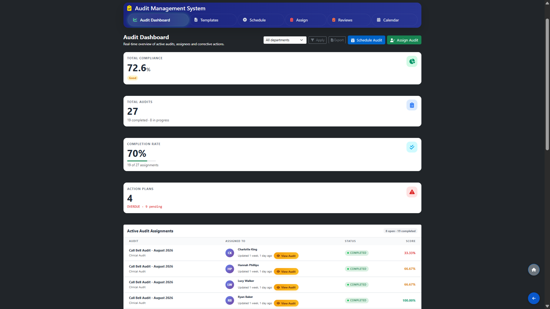Click the Reviews tab clipboard icon
The image size is (550, 309).
[x=334, y=20]
